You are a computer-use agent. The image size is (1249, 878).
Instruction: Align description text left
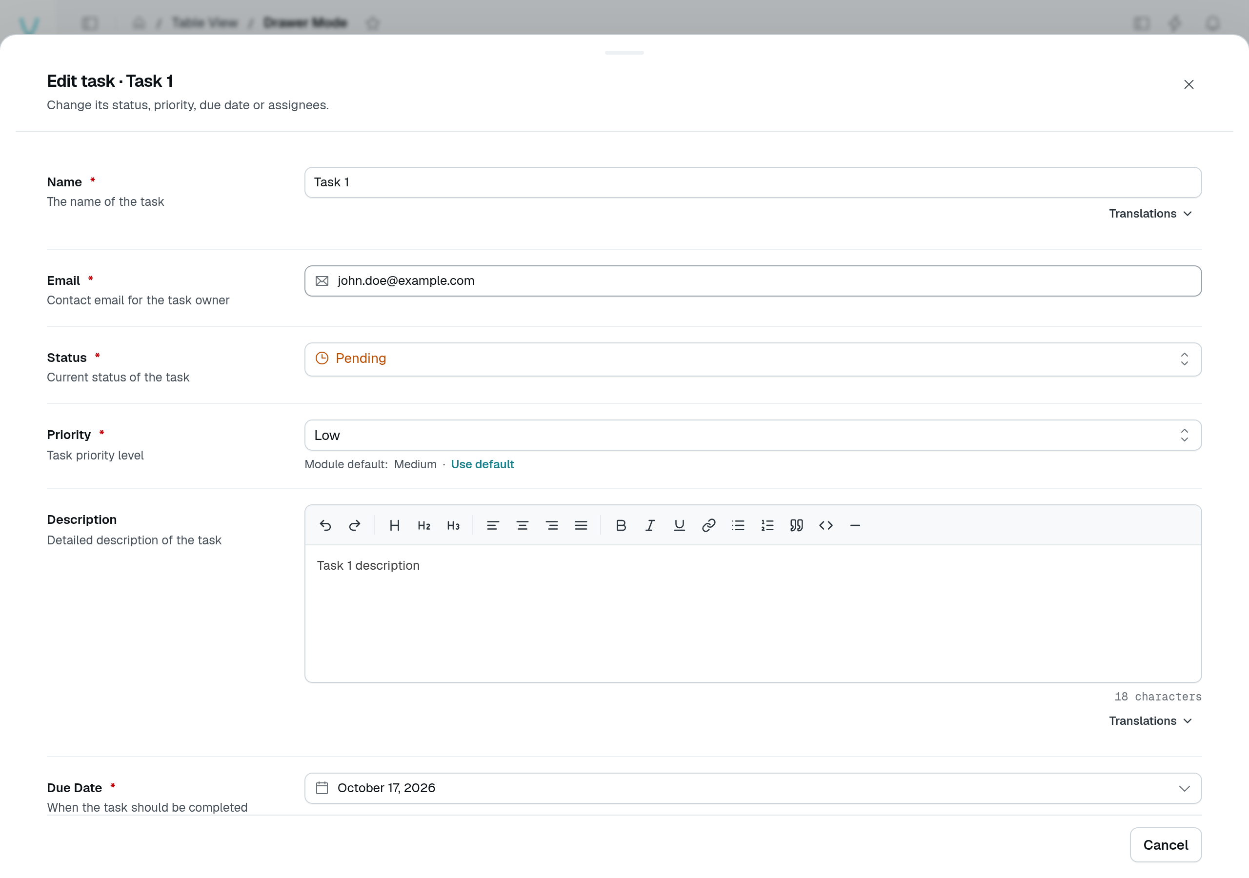pos(493,525)
